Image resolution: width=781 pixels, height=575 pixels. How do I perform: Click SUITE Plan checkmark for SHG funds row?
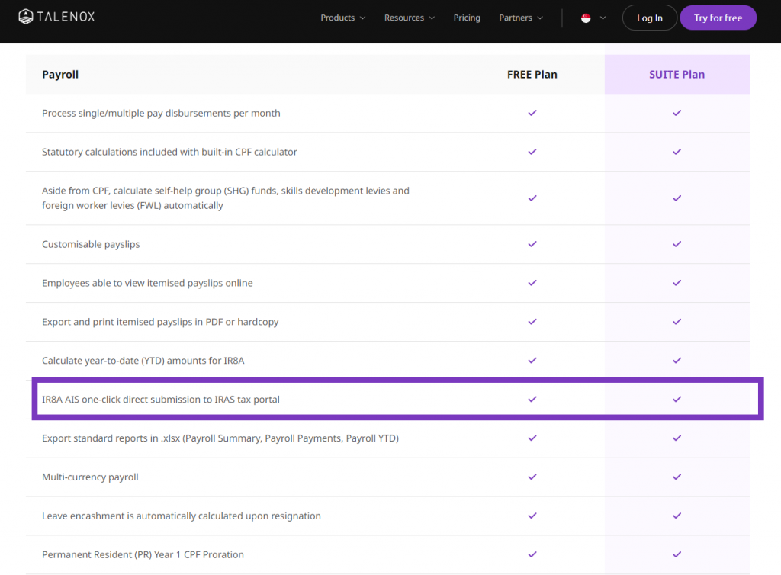tap(677, 198)
